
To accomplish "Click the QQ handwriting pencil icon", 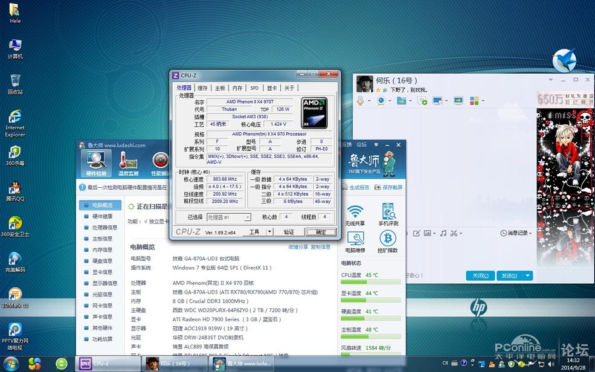I will 417,233.
